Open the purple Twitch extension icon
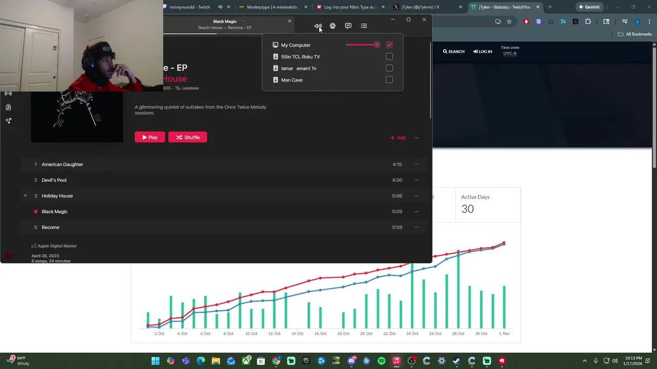The width and height of the screenshot is (657, 369). tap(538, 22)
